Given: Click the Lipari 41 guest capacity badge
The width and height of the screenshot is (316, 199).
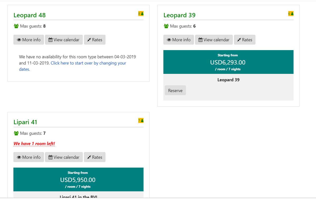Looking at the screenshot, I should 141,121.
